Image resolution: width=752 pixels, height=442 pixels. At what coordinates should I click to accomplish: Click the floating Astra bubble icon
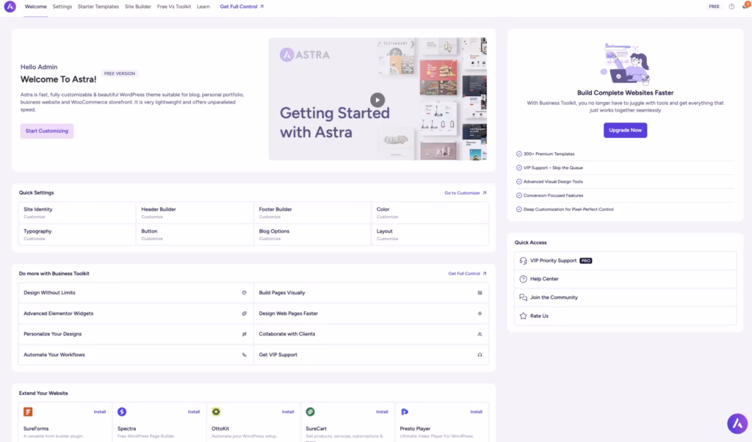coord(737,424)
